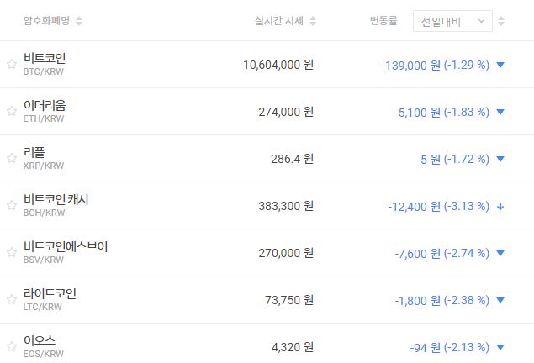This screenshot has width=534, height=363.
Task: Favorite Bitcoin with the star icon
Action: click(11, 65)
